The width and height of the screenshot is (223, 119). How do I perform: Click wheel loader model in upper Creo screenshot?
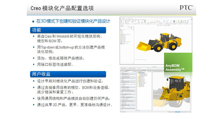159,42
